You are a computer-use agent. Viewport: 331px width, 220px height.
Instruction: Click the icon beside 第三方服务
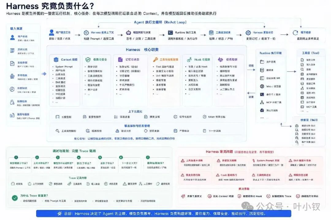point(262,110)
